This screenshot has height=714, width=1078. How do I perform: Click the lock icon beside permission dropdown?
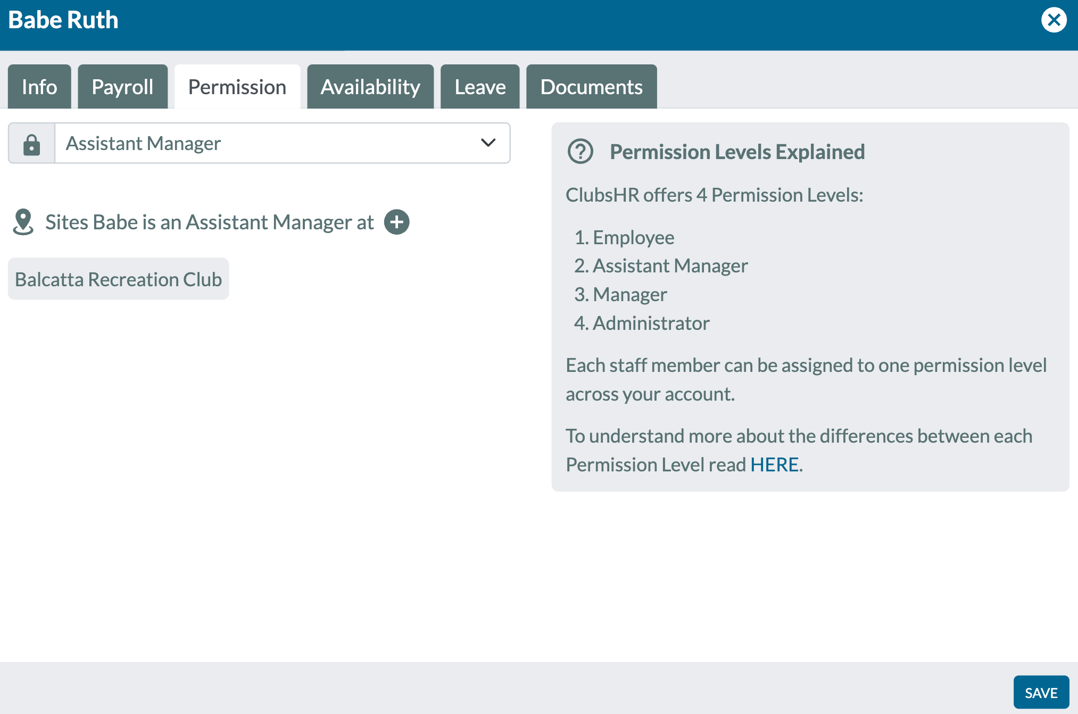[x=32, y=144]
